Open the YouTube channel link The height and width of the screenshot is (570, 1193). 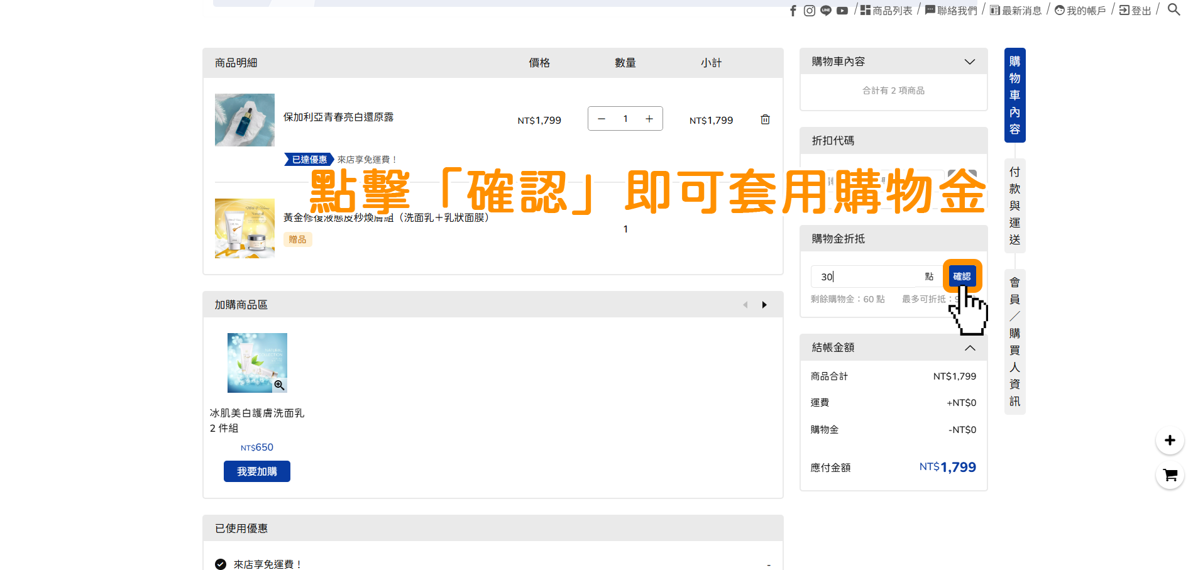(842, 11)
